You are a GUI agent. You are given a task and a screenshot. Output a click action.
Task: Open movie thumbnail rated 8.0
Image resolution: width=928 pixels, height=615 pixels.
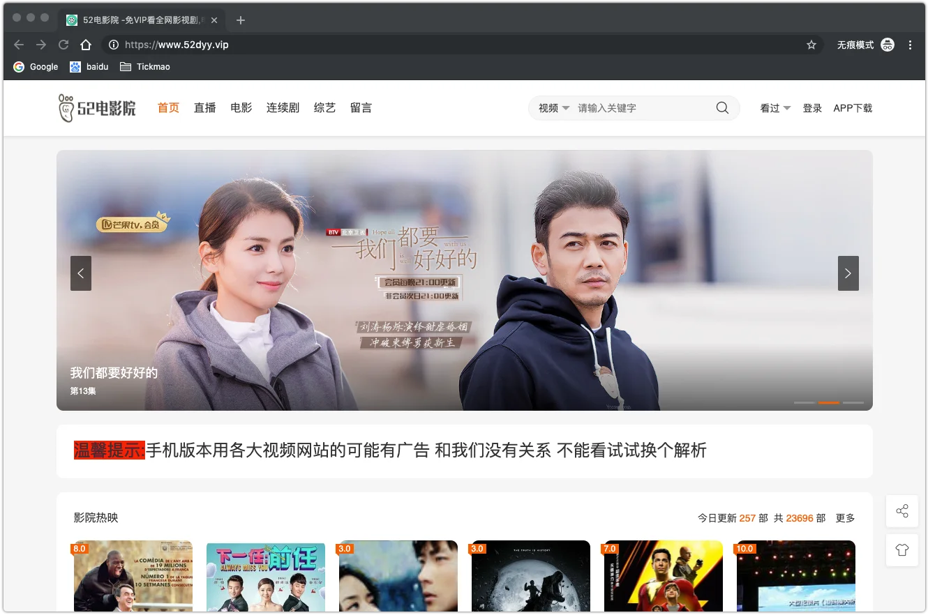click(133, 576)
